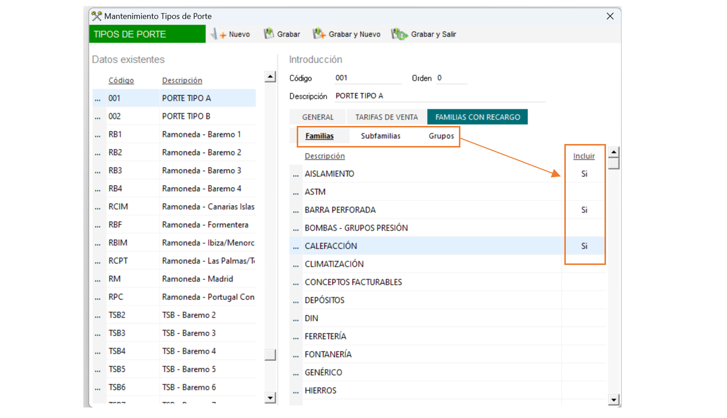The height and width of the screenshot is (418, 727).
Task: Switch to the GENERAL tab
Action: tap(318, 117)
